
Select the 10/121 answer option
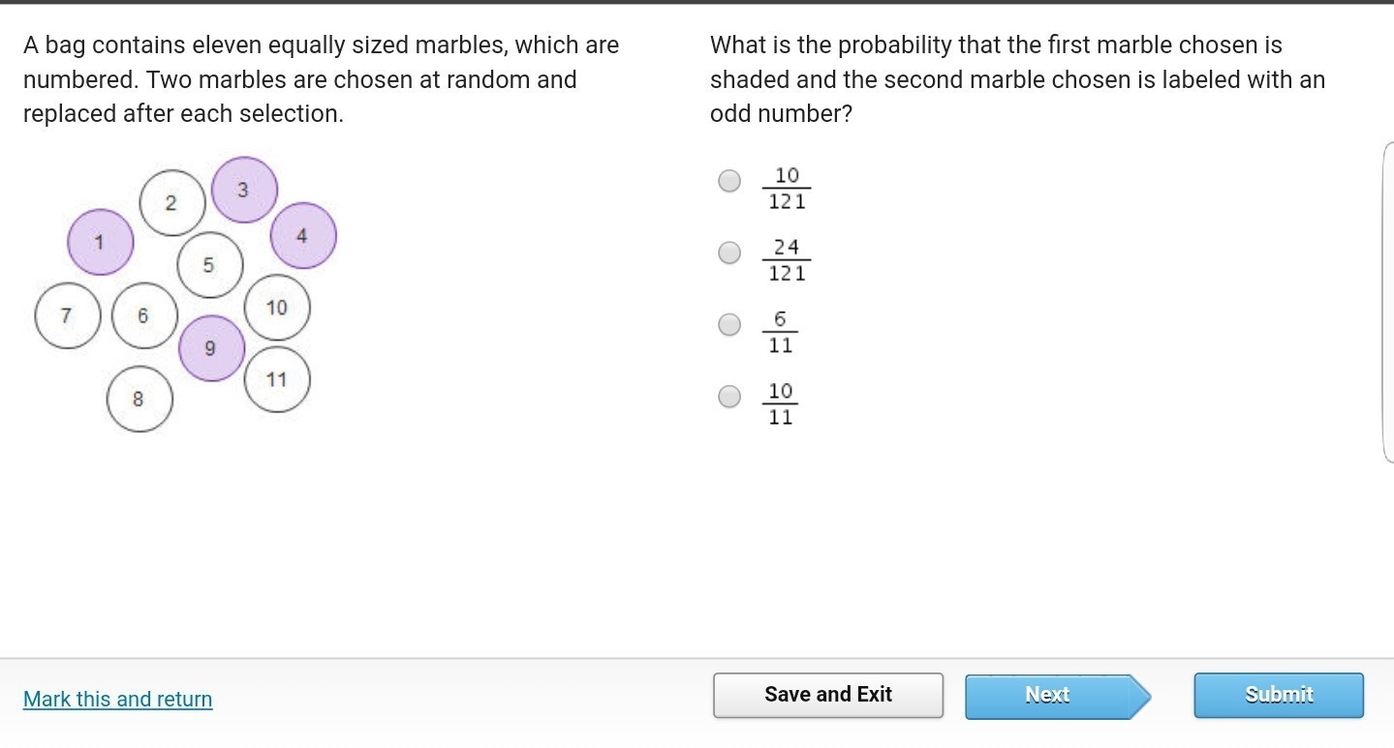(729, 181)
